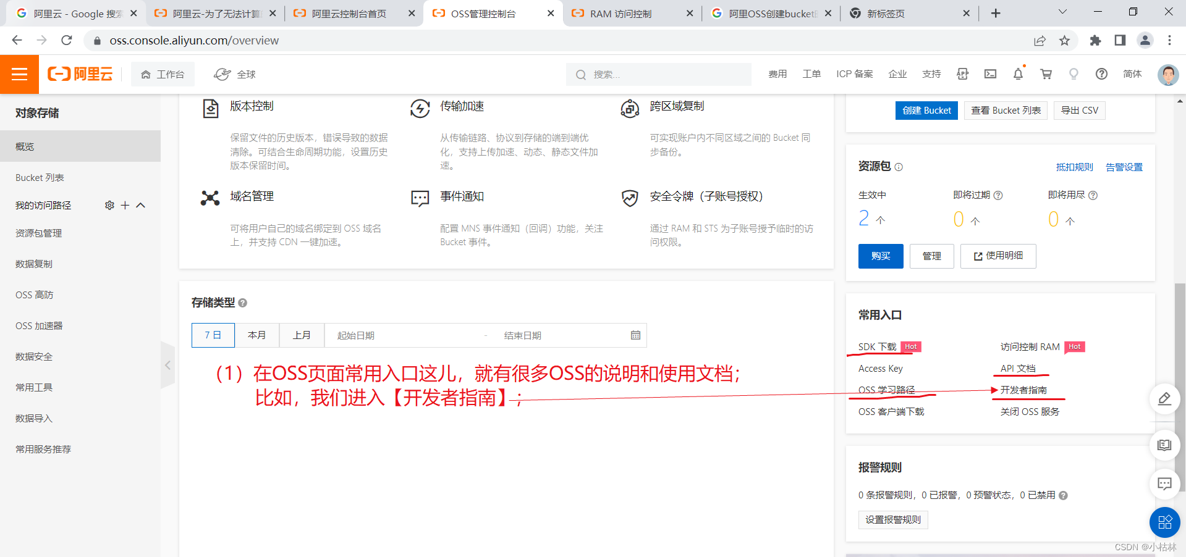Click the 域名管理 network icon

[x=210, y=198]
